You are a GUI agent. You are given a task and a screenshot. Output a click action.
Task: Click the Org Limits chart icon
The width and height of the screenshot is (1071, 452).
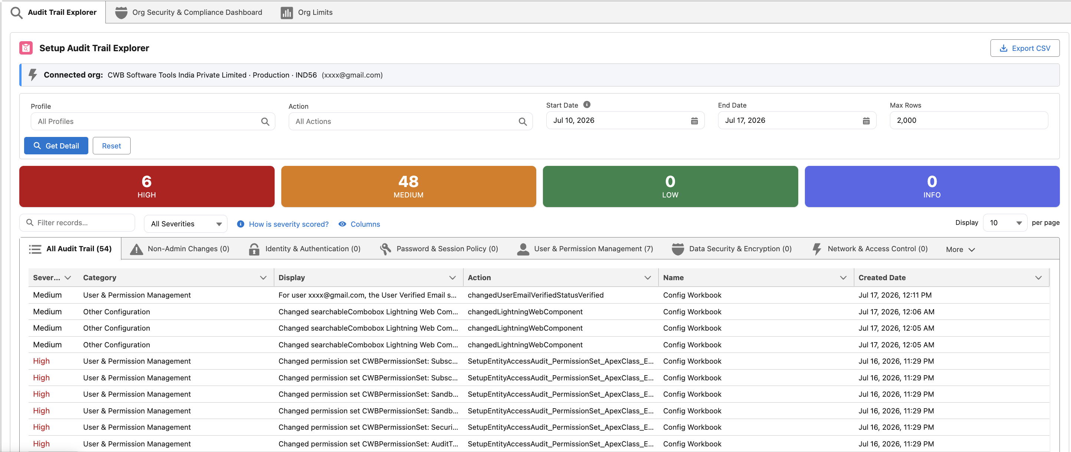tap(286, 13)
